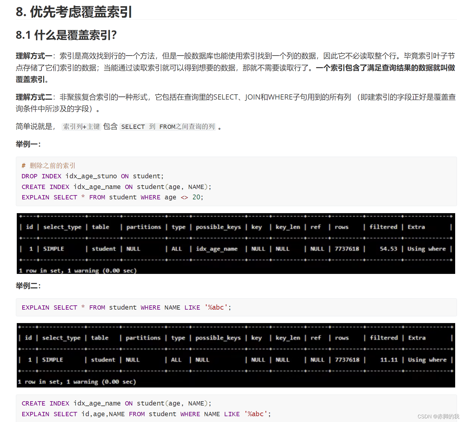
Task: Click the bottom "CREATE INDEX idx_age_name" code line
Action: click(116, 403)
